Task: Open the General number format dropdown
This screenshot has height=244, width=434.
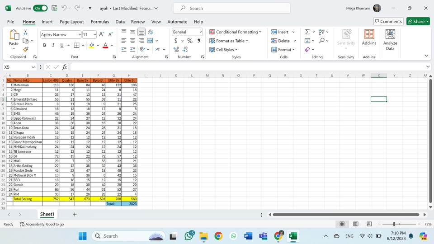Action: pyautogui.click(x=201, y=32)
